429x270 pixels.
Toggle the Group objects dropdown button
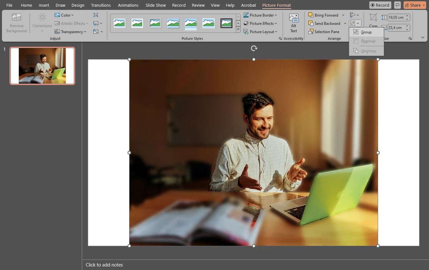coord(355,23)
